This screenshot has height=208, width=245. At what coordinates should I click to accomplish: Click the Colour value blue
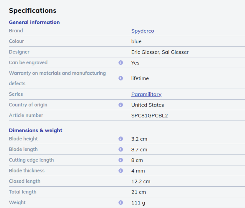pos(136,41)
